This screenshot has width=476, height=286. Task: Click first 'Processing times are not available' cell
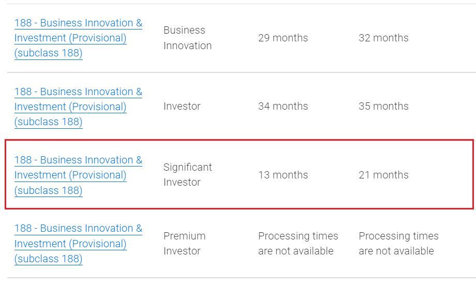click(298, 243)
